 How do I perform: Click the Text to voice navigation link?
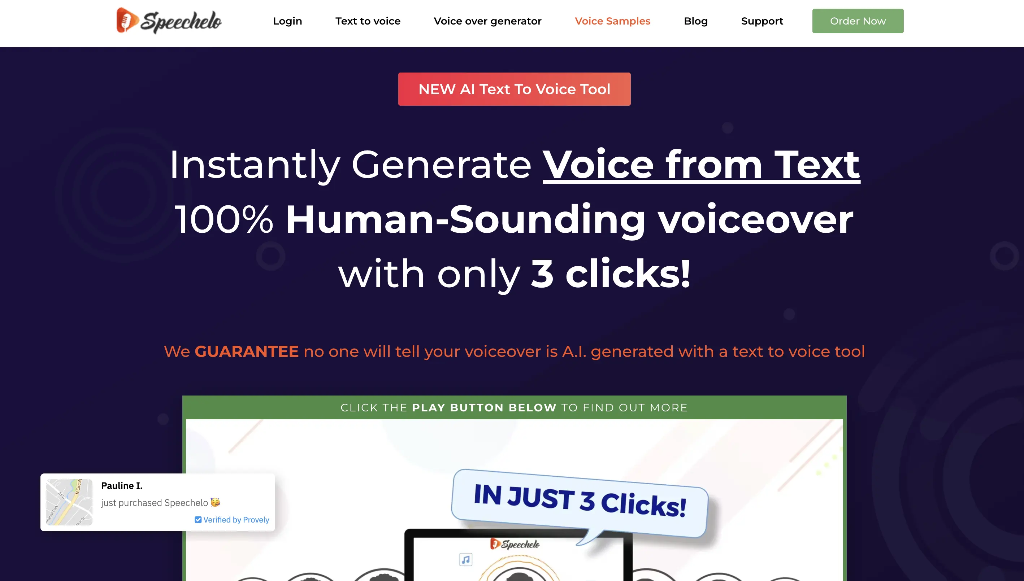[x=368, y=21]
